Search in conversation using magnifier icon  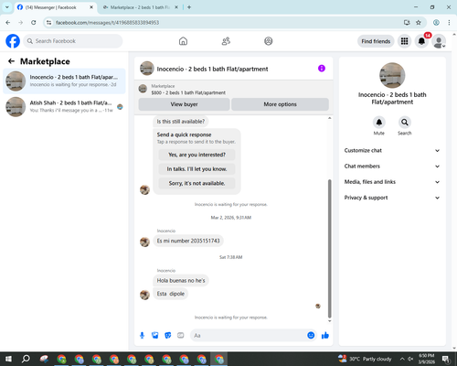[405, 123]
